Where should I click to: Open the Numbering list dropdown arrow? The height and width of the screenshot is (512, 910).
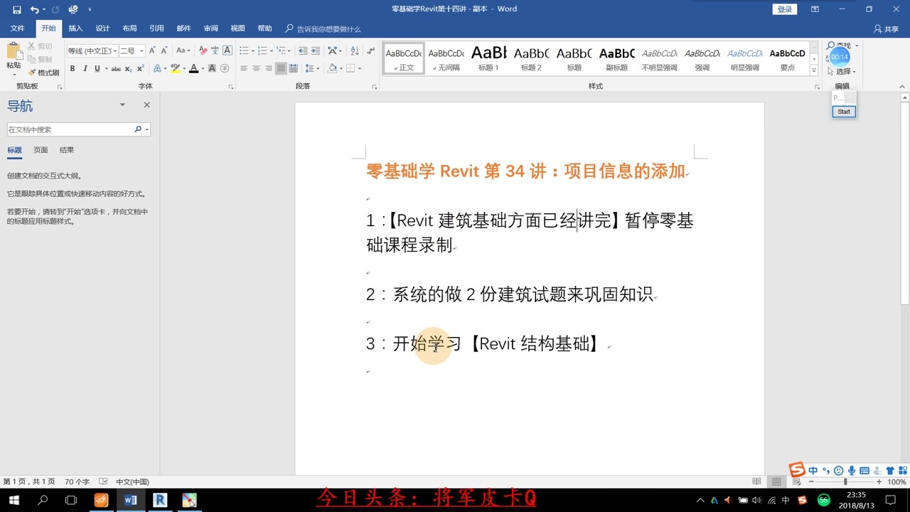(x=272, y=50)
